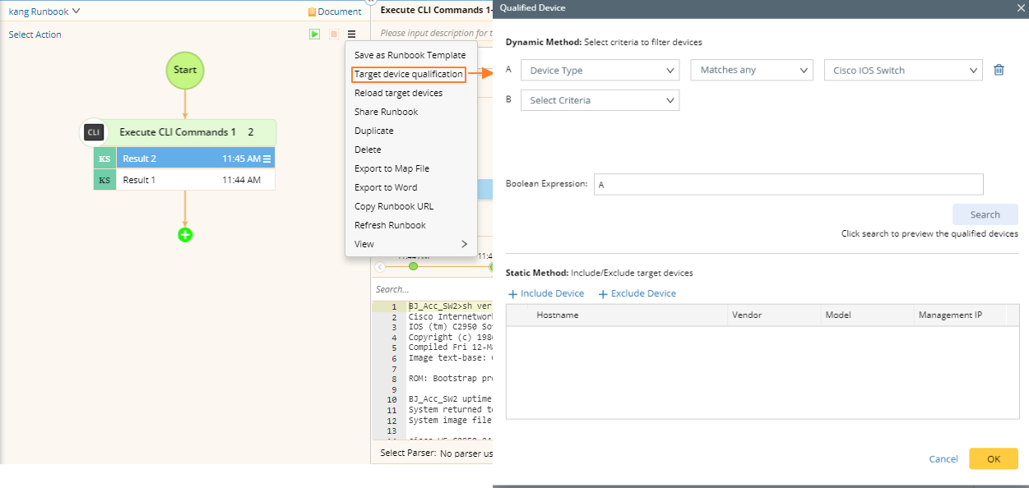
Task: Click the timeline left arrow
Action: pyautogui.click(x=379, y=266)
